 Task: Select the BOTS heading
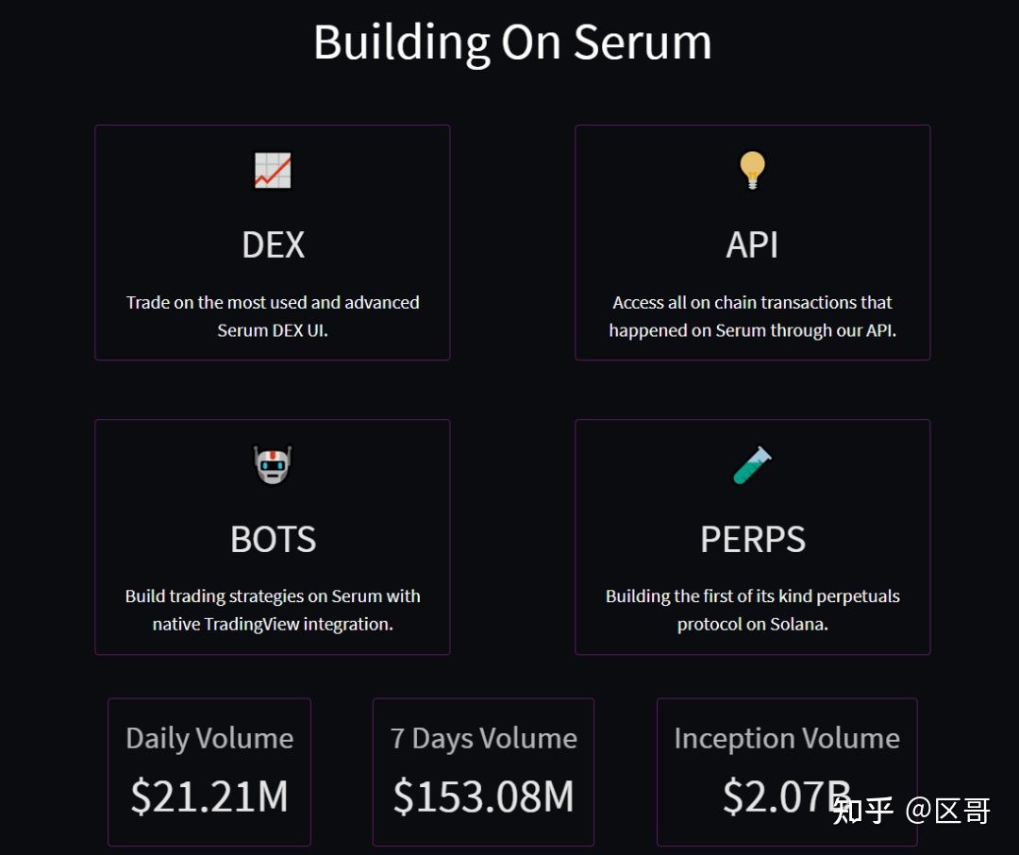tap(273, 540)
